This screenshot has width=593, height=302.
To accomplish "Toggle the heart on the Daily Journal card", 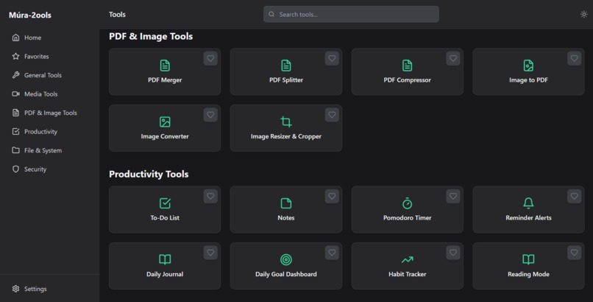I will click(210, 253).
